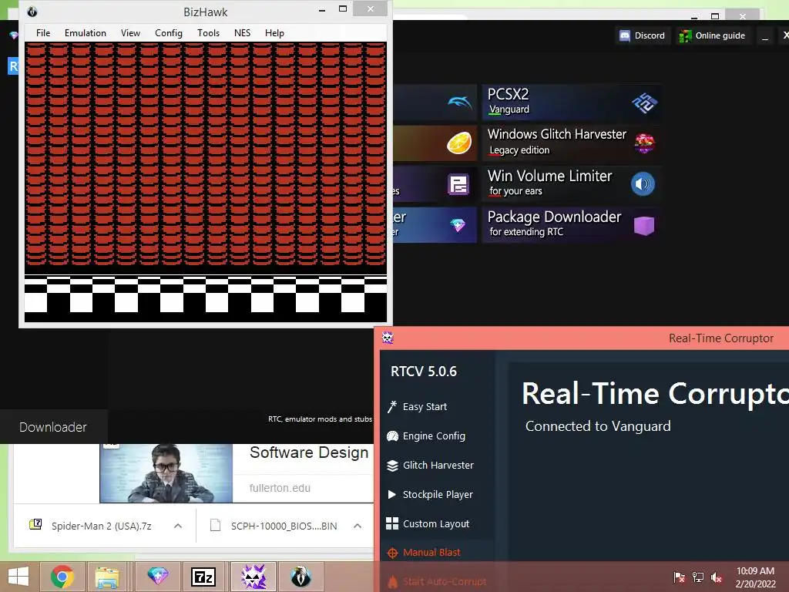This screenshot has height=592, width=789.
Task: Click the network tray icon
Action: 698,577
